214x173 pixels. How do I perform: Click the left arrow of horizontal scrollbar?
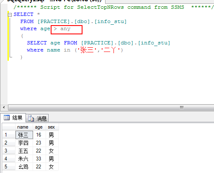(4, 107)
